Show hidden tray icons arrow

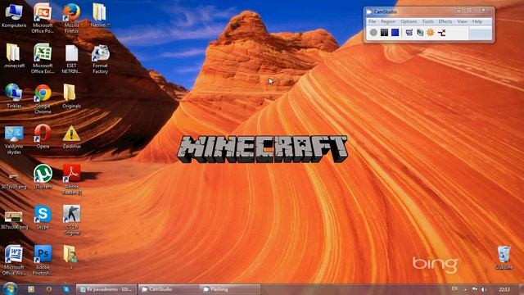coord(466,289)
